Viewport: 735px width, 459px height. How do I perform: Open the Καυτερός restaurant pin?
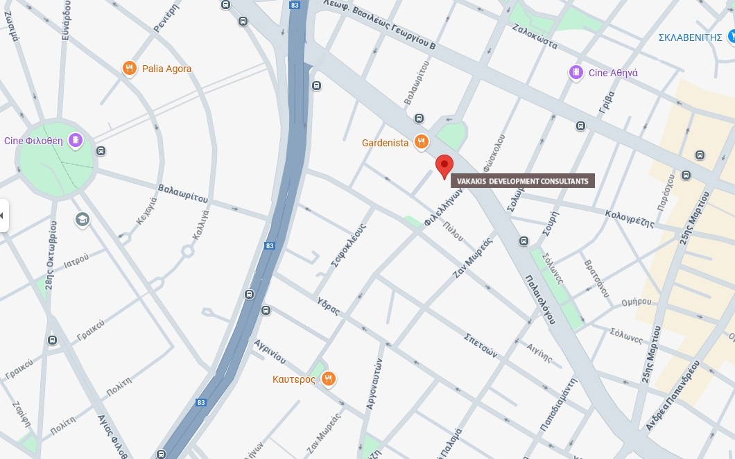[x=329, y=379]
